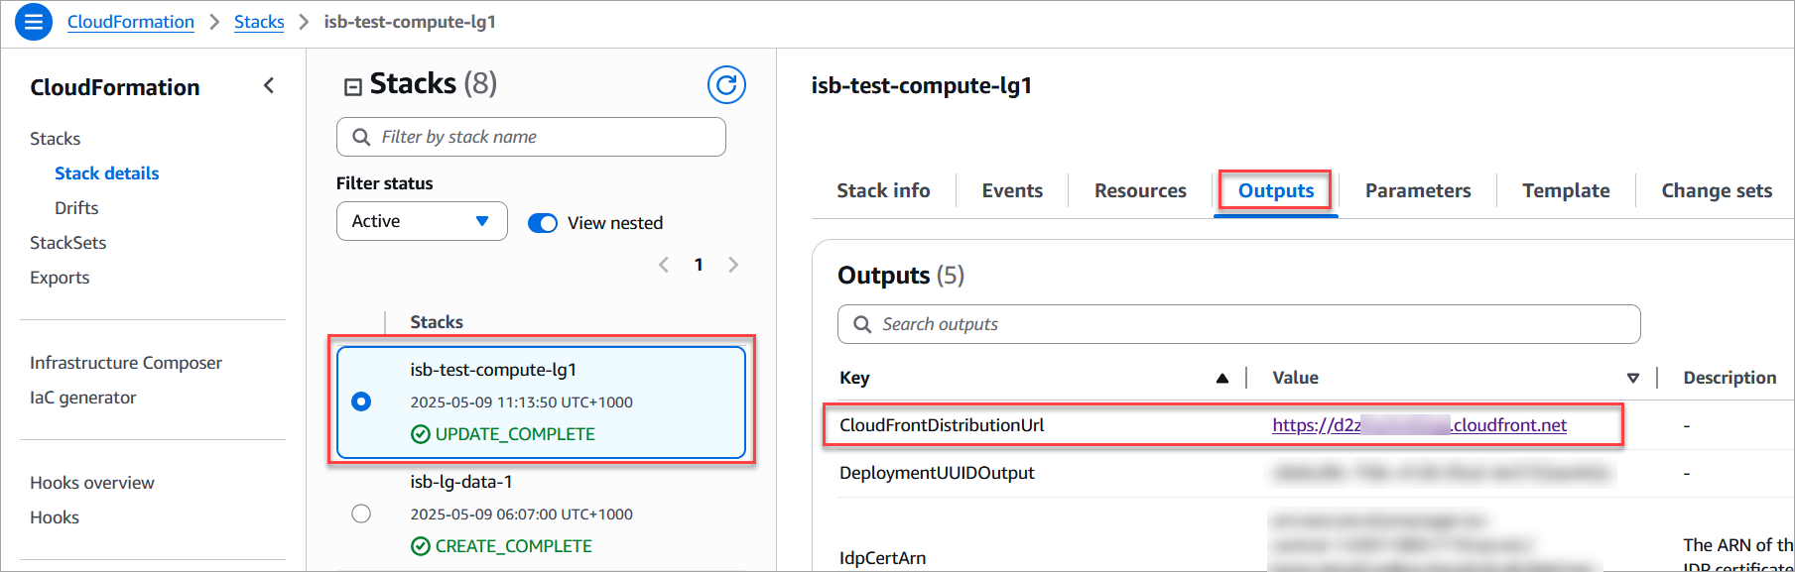The image size is (1795, 572).
Task: Sort outputs by Key ascending arrow
Action: tap(1222, 378)
